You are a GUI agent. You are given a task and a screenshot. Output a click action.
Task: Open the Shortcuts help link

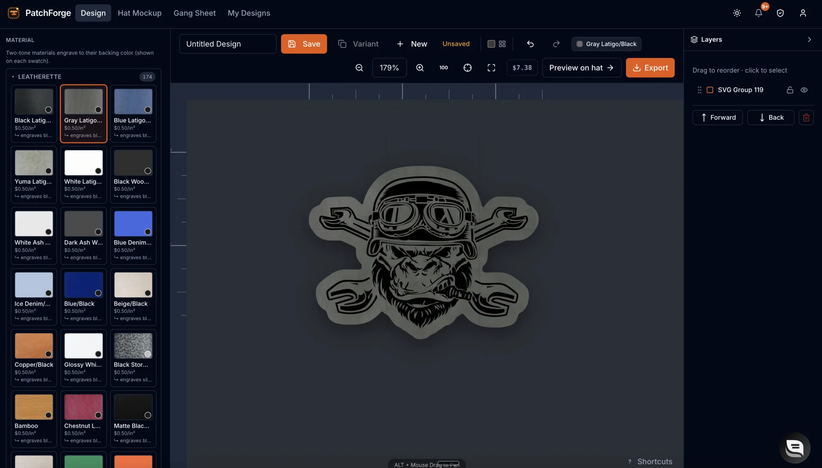pyautogui.click(x=650, y=462)
